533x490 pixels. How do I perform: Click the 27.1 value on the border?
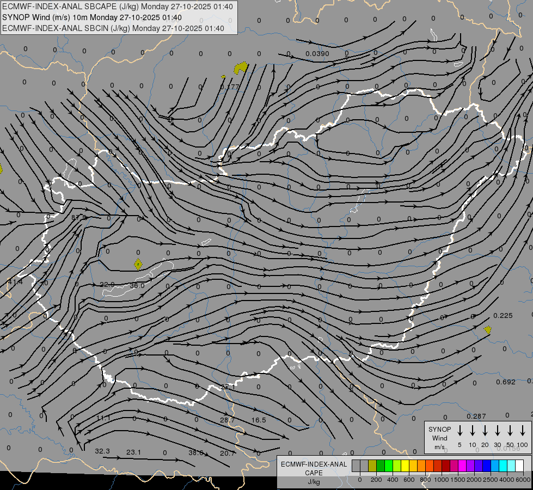[x=228, y=387]
